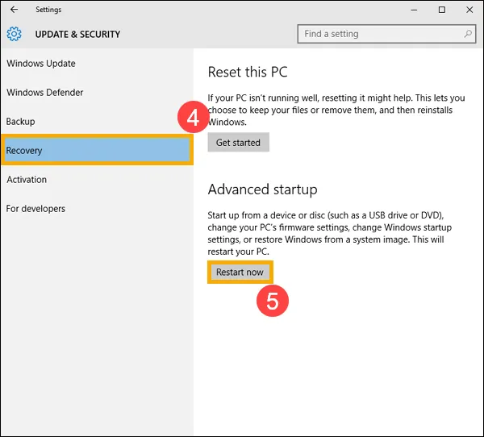Click the Advanced startup heading
Screen dimensions: 484x437
[262, 189]
